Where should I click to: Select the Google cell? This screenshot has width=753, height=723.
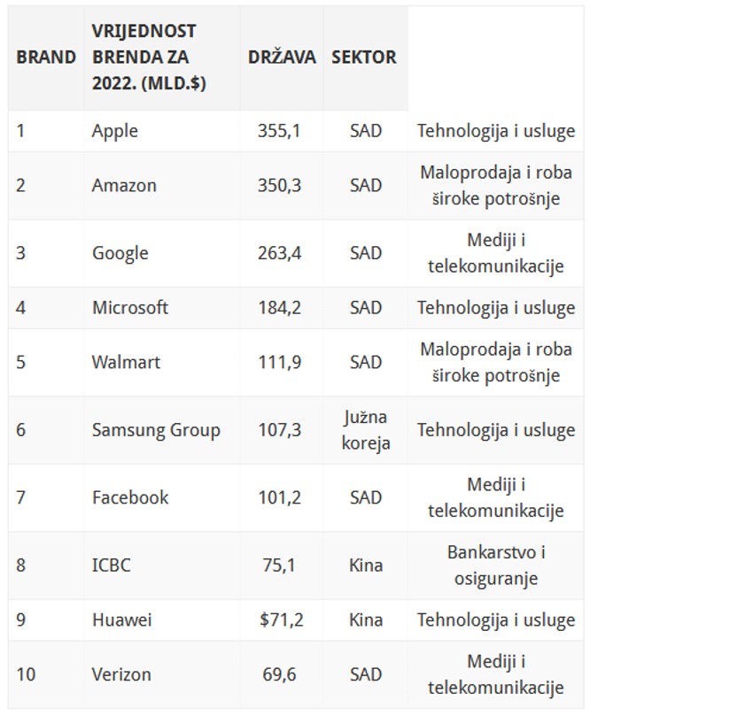(120, 253)
